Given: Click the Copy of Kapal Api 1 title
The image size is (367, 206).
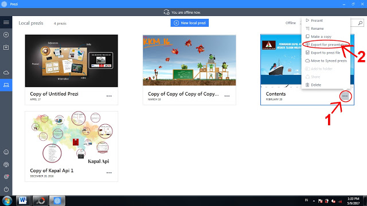Looking at the screenshot, I should 52,171.
